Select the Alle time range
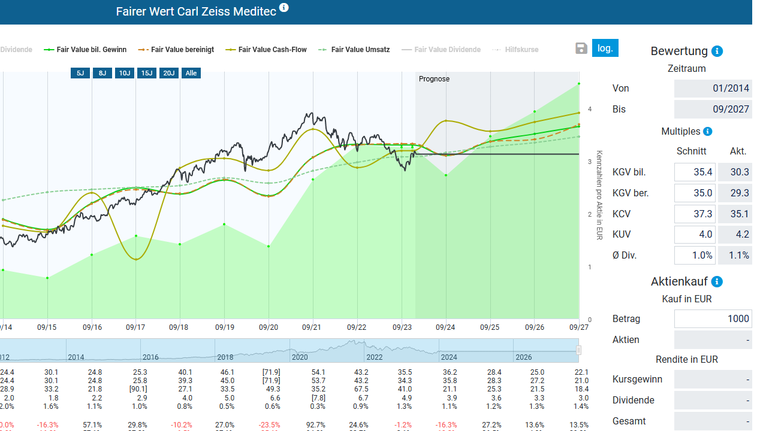Image resolution: width=760 pixels, height=431 pixels. pos(191,73)
